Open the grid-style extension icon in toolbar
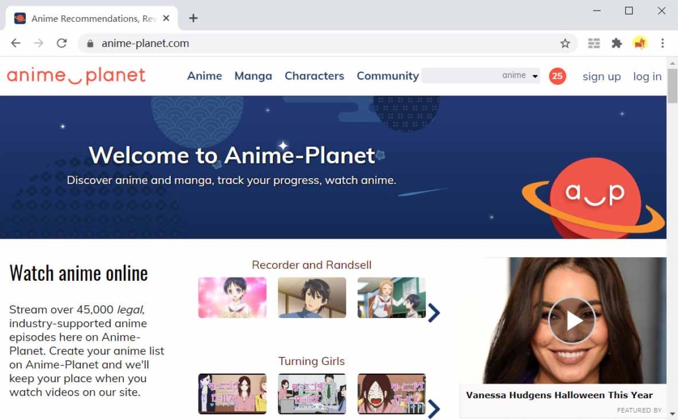The image size is (678, 420). point(594,43)
